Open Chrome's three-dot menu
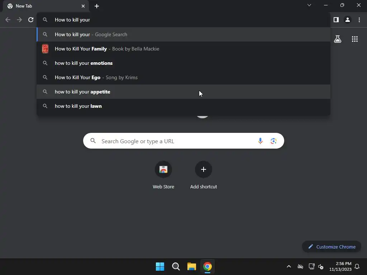367x275 pixels. (x=359, y=20)
